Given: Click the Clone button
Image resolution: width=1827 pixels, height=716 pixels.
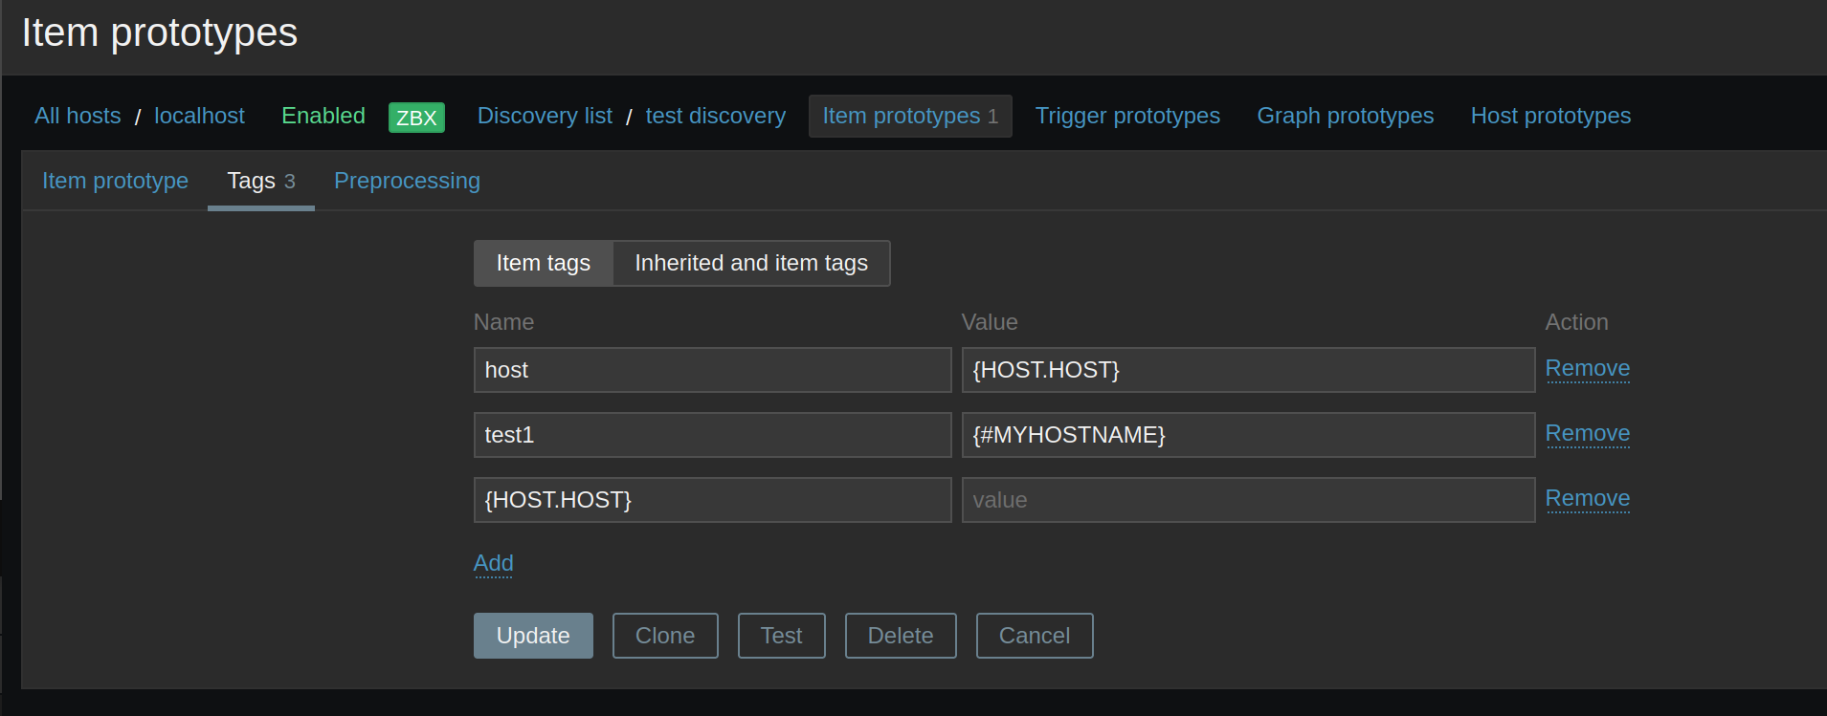Looking at the screenshot, I should pyautogui.click(x=665, y=636).
